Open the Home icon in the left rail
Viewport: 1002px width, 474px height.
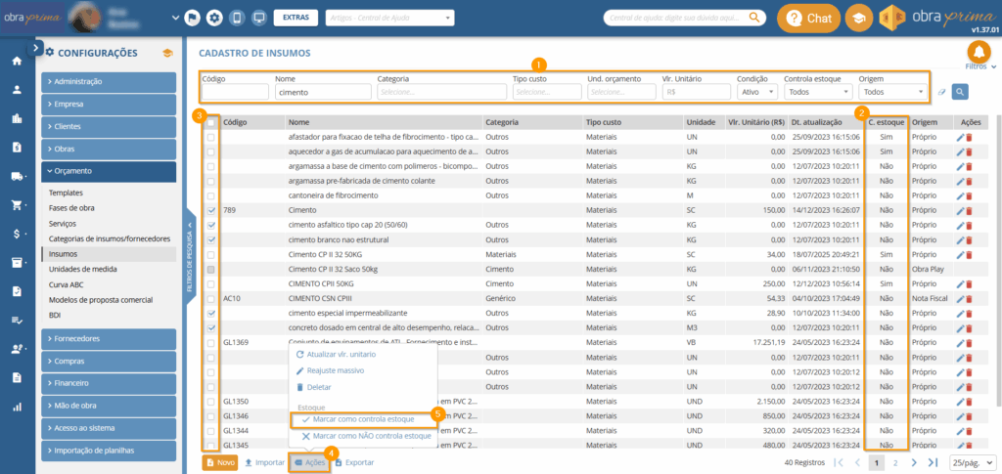17,62
